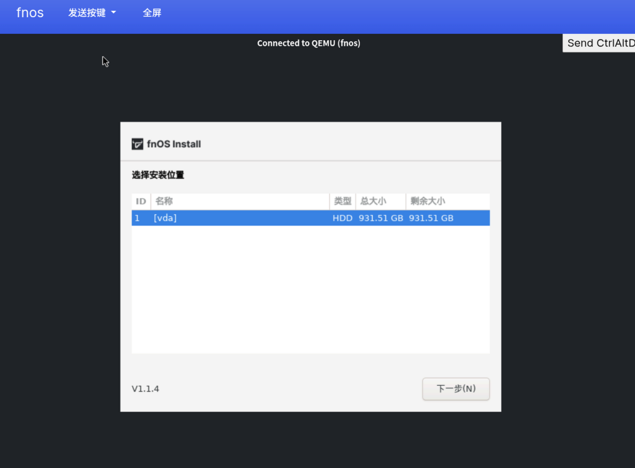
Task: Click the 类型 column header
Action: click(343, 201)
